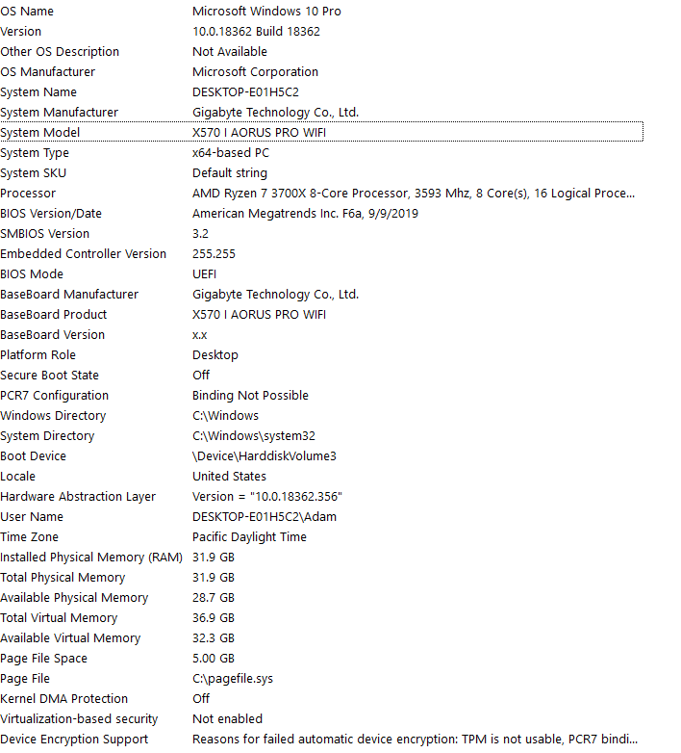Click the 'DESKTOP-E01H5C2' system name value

245,91
